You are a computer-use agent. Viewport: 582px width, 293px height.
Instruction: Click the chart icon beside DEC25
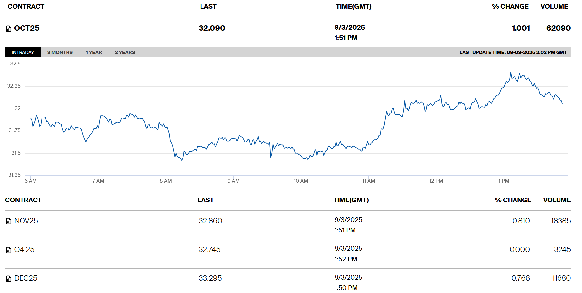pos(9,279)
